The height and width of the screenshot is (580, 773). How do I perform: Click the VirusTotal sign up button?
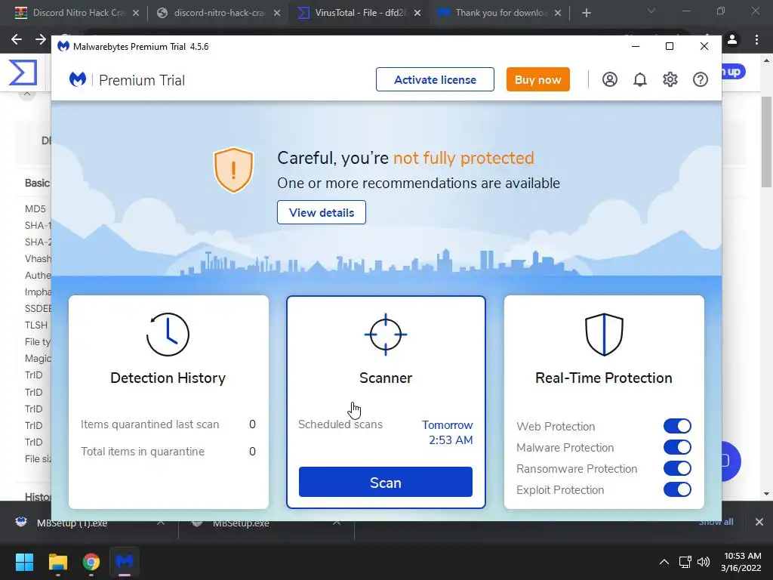(x=734, y=72)
